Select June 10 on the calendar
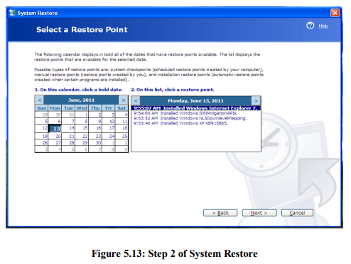 click(109, 121)
